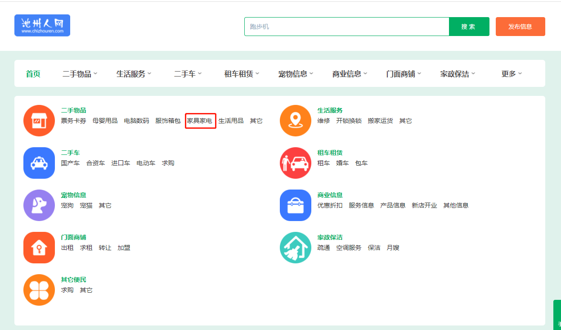561x330 pixels.
Task: Focus the search input field with 跑步机 placeholder
Action: (x=346, y=27)
